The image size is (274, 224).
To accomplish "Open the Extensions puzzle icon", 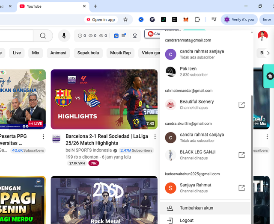I will click(197, 19).
